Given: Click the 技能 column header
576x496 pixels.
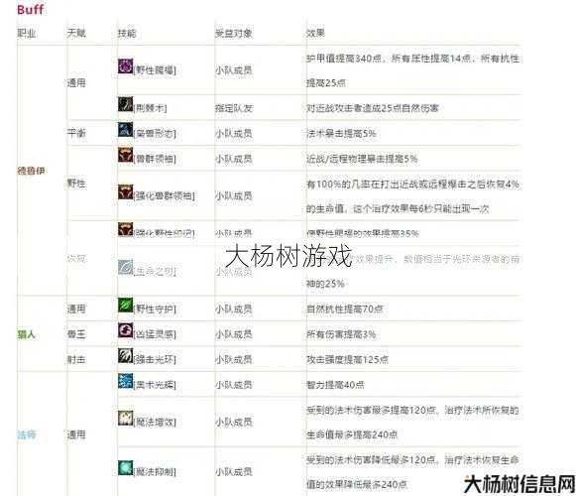Looking at the screenshot, I should (x=127, y=34).
